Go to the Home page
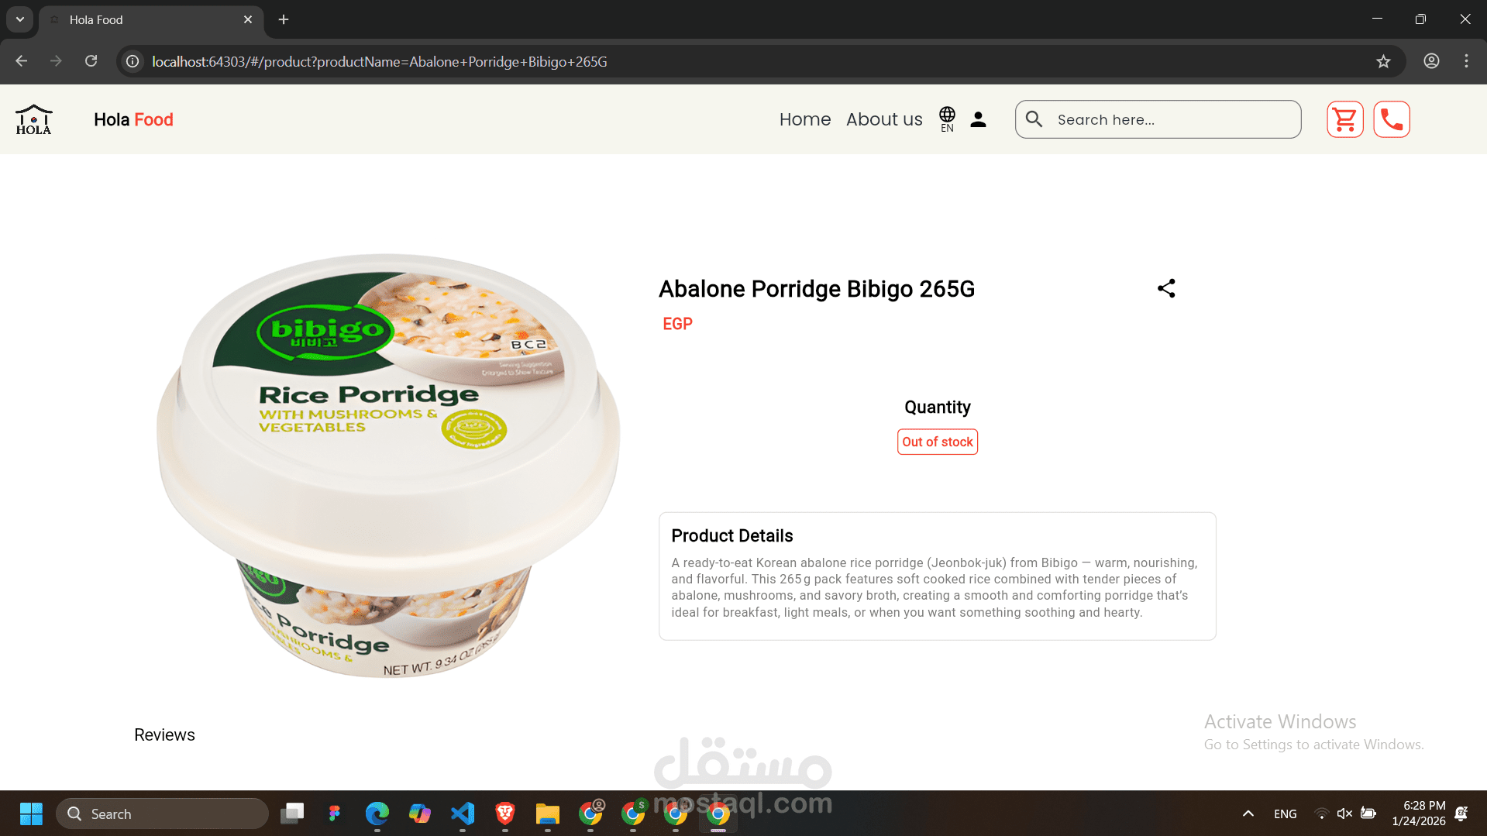1487x836 pixels. [x=804, y=119]
